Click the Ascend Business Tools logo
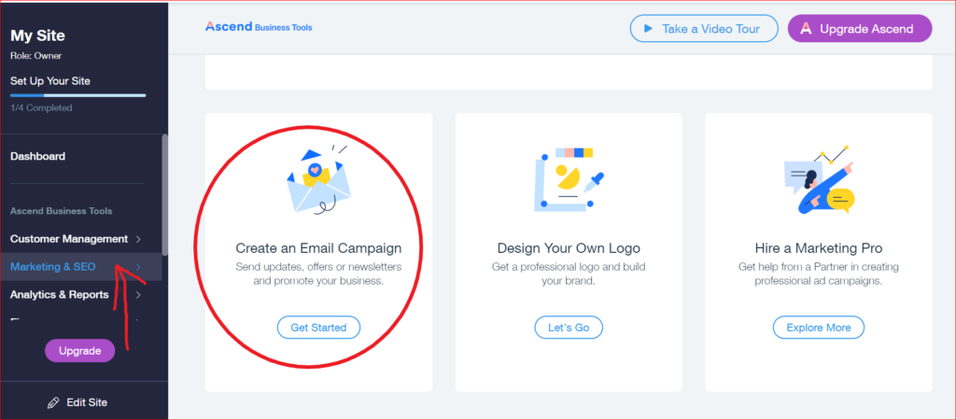Viewport: 956px width, 420px height. (259, 27)
